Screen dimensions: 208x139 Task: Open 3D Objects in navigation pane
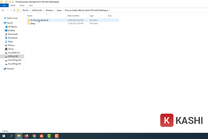[x=12, y=27]
